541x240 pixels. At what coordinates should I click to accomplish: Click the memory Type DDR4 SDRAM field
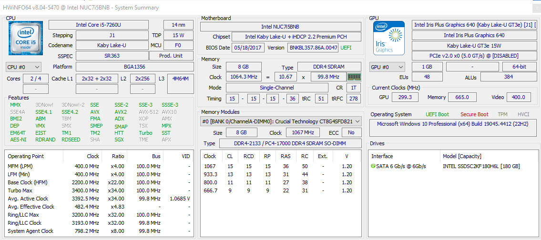pos(329,67)
